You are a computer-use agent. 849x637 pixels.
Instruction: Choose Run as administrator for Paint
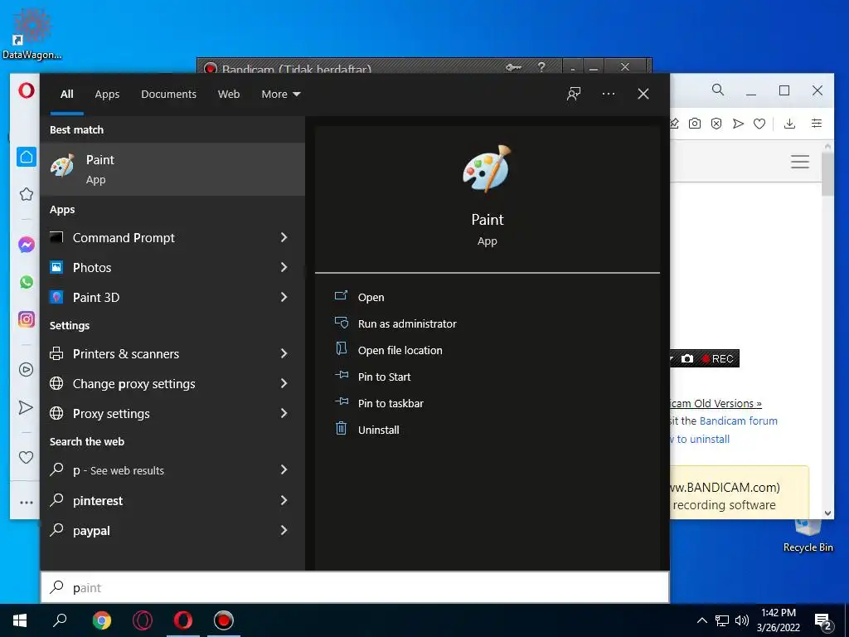pyautogui.click(x=406, y=324)
